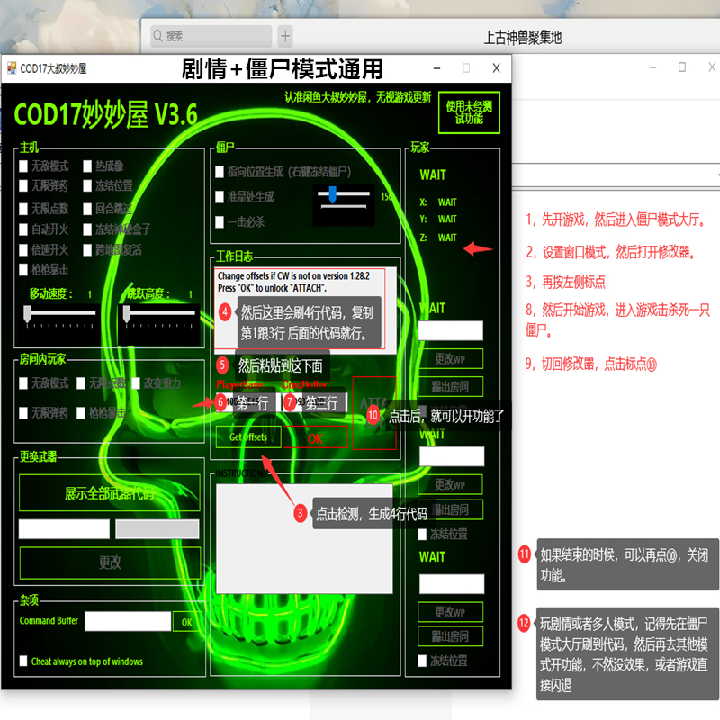720x720 pixels.
Task: Check the 回合跳过 option
Action: pos(87,210)
